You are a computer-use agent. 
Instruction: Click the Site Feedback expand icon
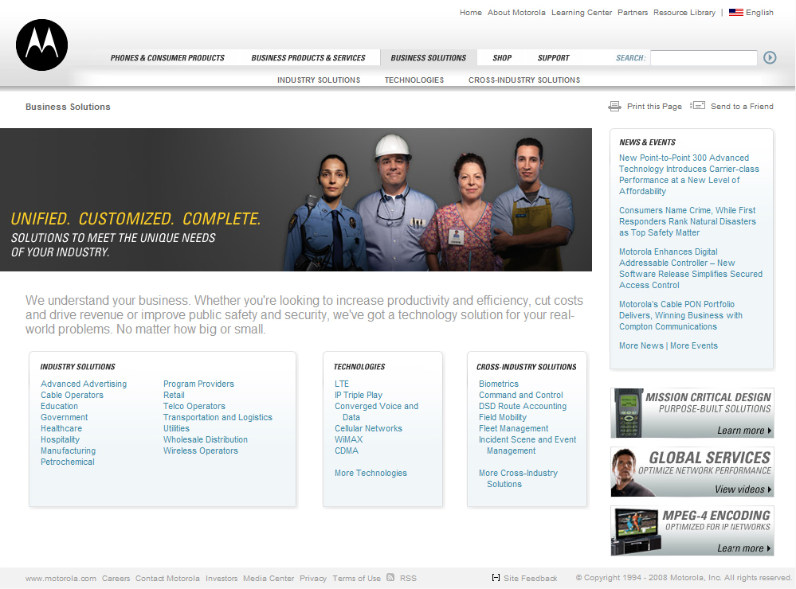click(496, 578)
